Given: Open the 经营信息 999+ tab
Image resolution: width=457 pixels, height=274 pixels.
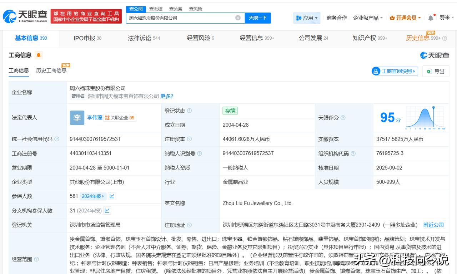Looking at the screenshot, I should click(257, 38).
